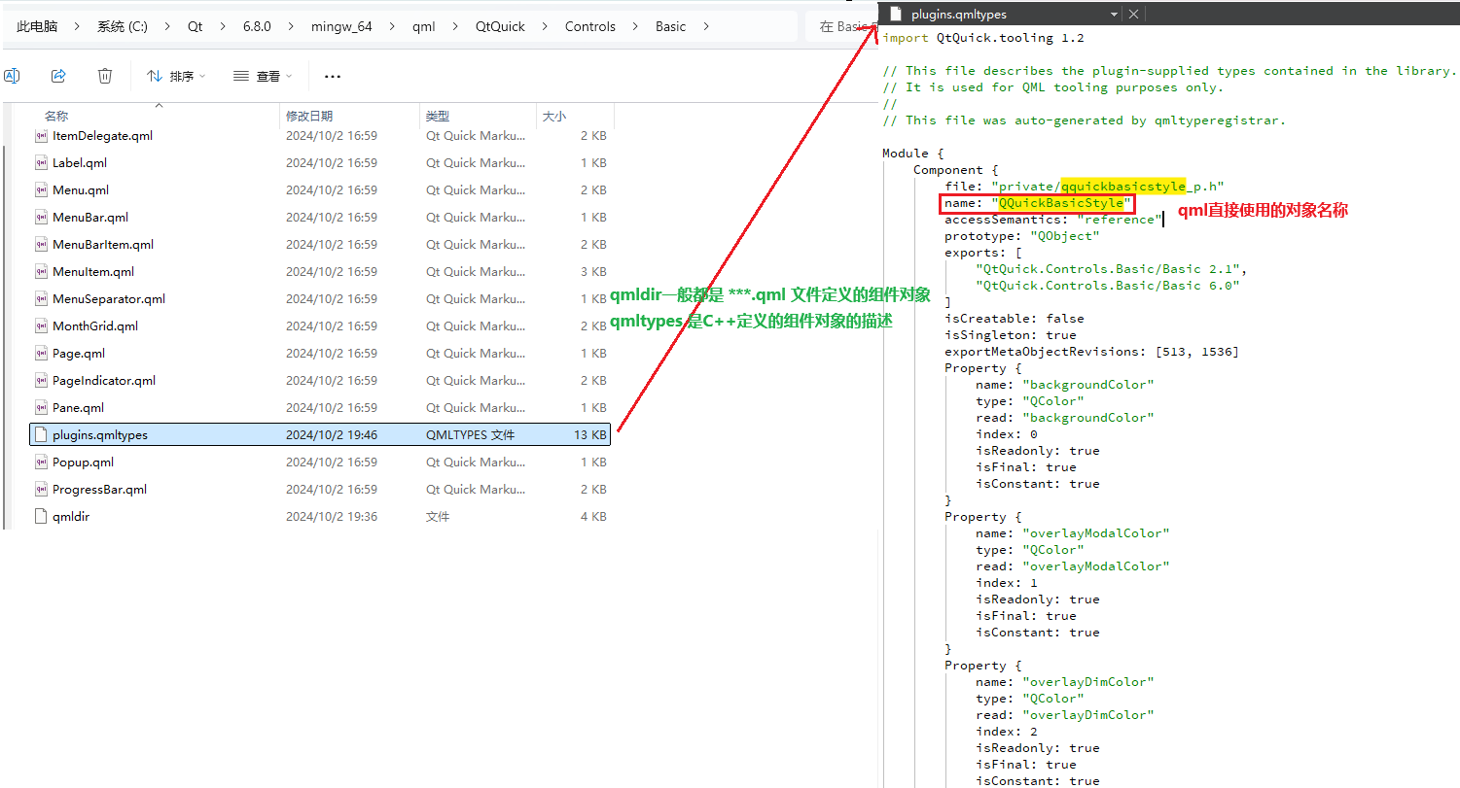Expand chevron after Basic breadcrumb
Image resolution: width=1460 pixels, height=788 pixels.
pos(706,26)
